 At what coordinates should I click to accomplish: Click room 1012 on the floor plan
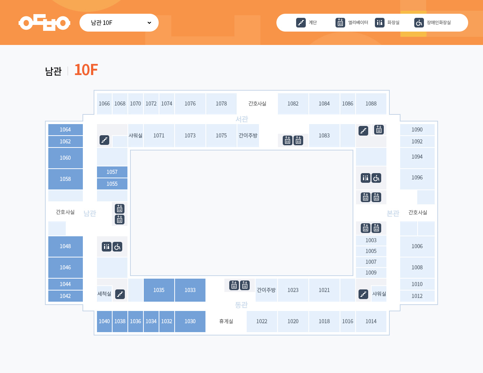click(x=417, y=296)
